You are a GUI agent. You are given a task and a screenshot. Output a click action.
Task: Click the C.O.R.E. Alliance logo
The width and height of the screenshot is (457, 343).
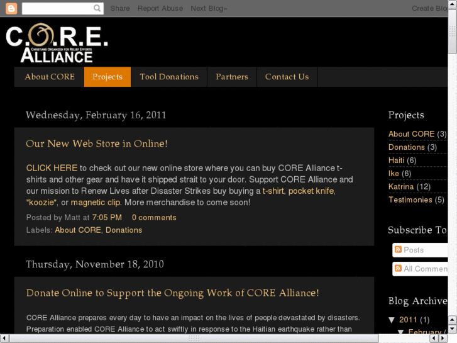click(x=57, y=43)
